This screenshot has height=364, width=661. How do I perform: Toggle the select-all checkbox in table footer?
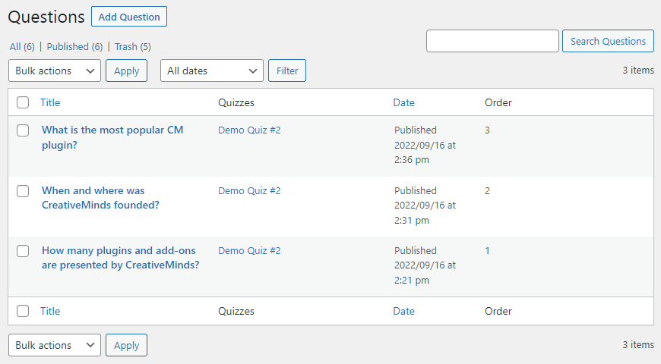coord(23,311)
